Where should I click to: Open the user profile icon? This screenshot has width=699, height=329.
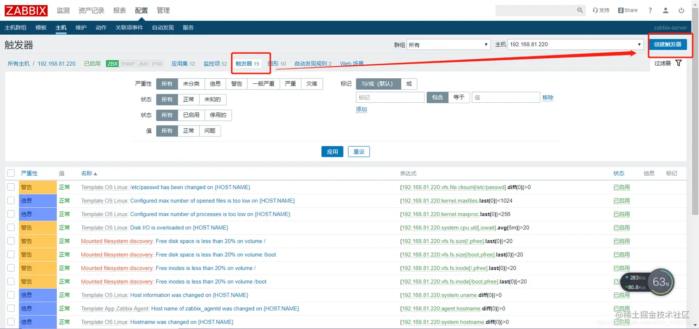666,10
